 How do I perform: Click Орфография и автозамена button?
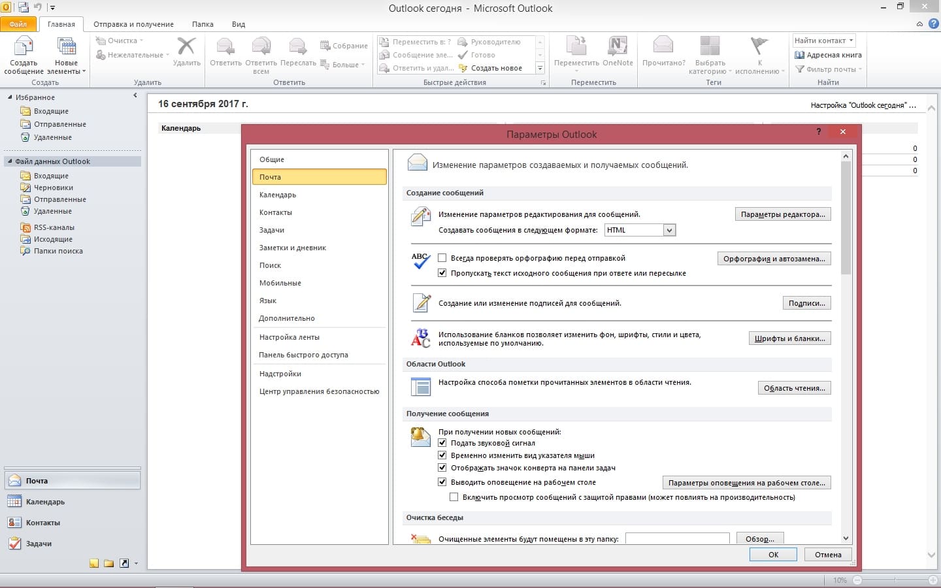(x=774, y=259)
